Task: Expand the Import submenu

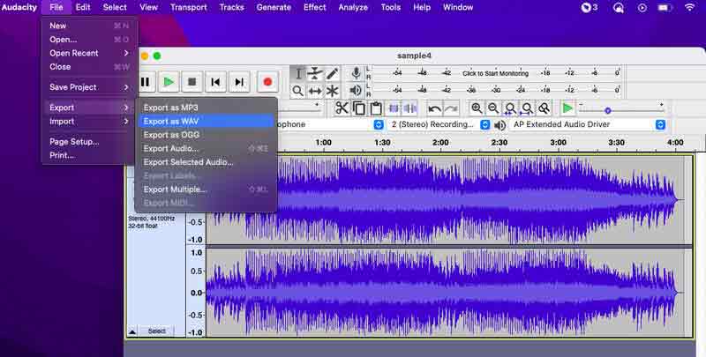Action: [89, 122]
